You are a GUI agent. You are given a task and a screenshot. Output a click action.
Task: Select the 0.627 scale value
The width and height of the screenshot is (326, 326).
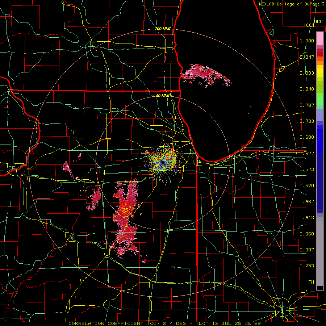pos(307,154)
